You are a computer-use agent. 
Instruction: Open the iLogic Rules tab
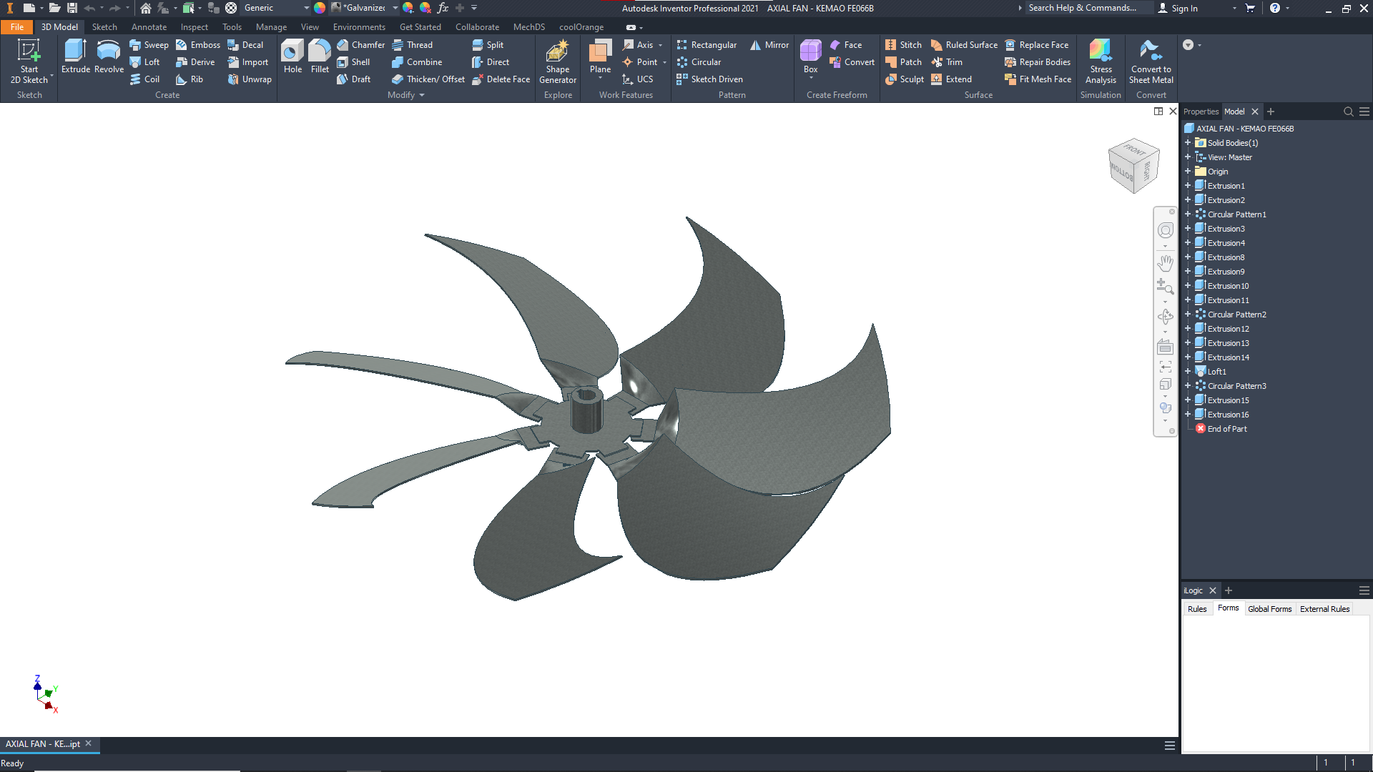(1197, 609)
